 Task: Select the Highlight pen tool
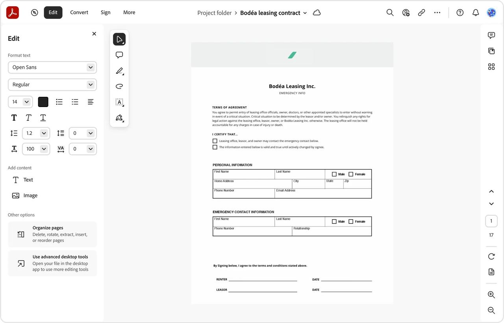click(x=119, y=70)
